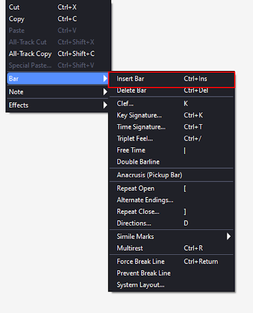The width and height of the screenshot is (253, 313).
Task: Expand the Note submenu
Action: (58, 92)
